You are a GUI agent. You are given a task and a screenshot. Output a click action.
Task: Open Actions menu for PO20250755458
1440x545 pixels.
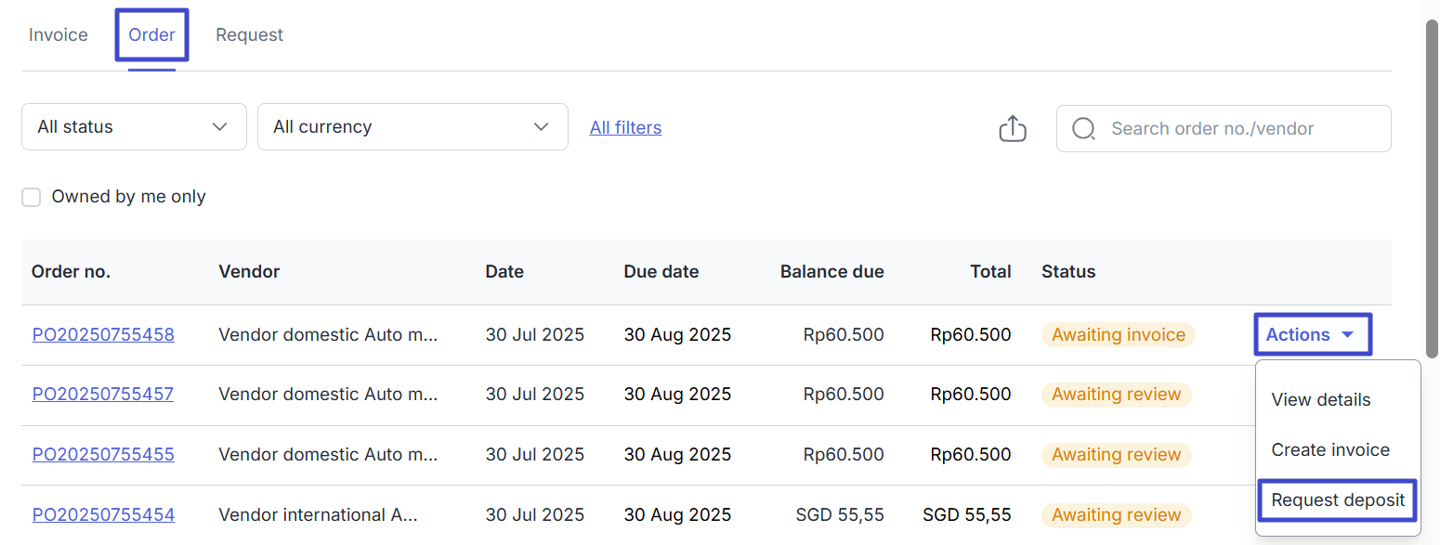(1310, 335)
